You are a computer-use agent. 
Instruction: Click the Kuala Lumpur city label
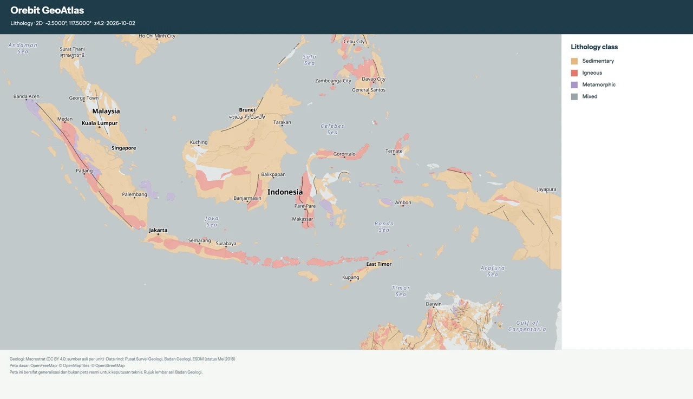tap(100, 123)
